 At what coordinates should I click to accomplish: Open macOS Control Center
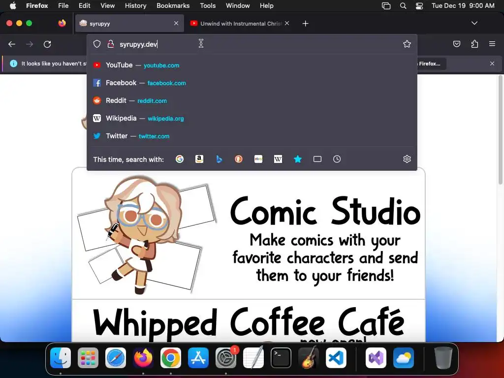point(419,6)
